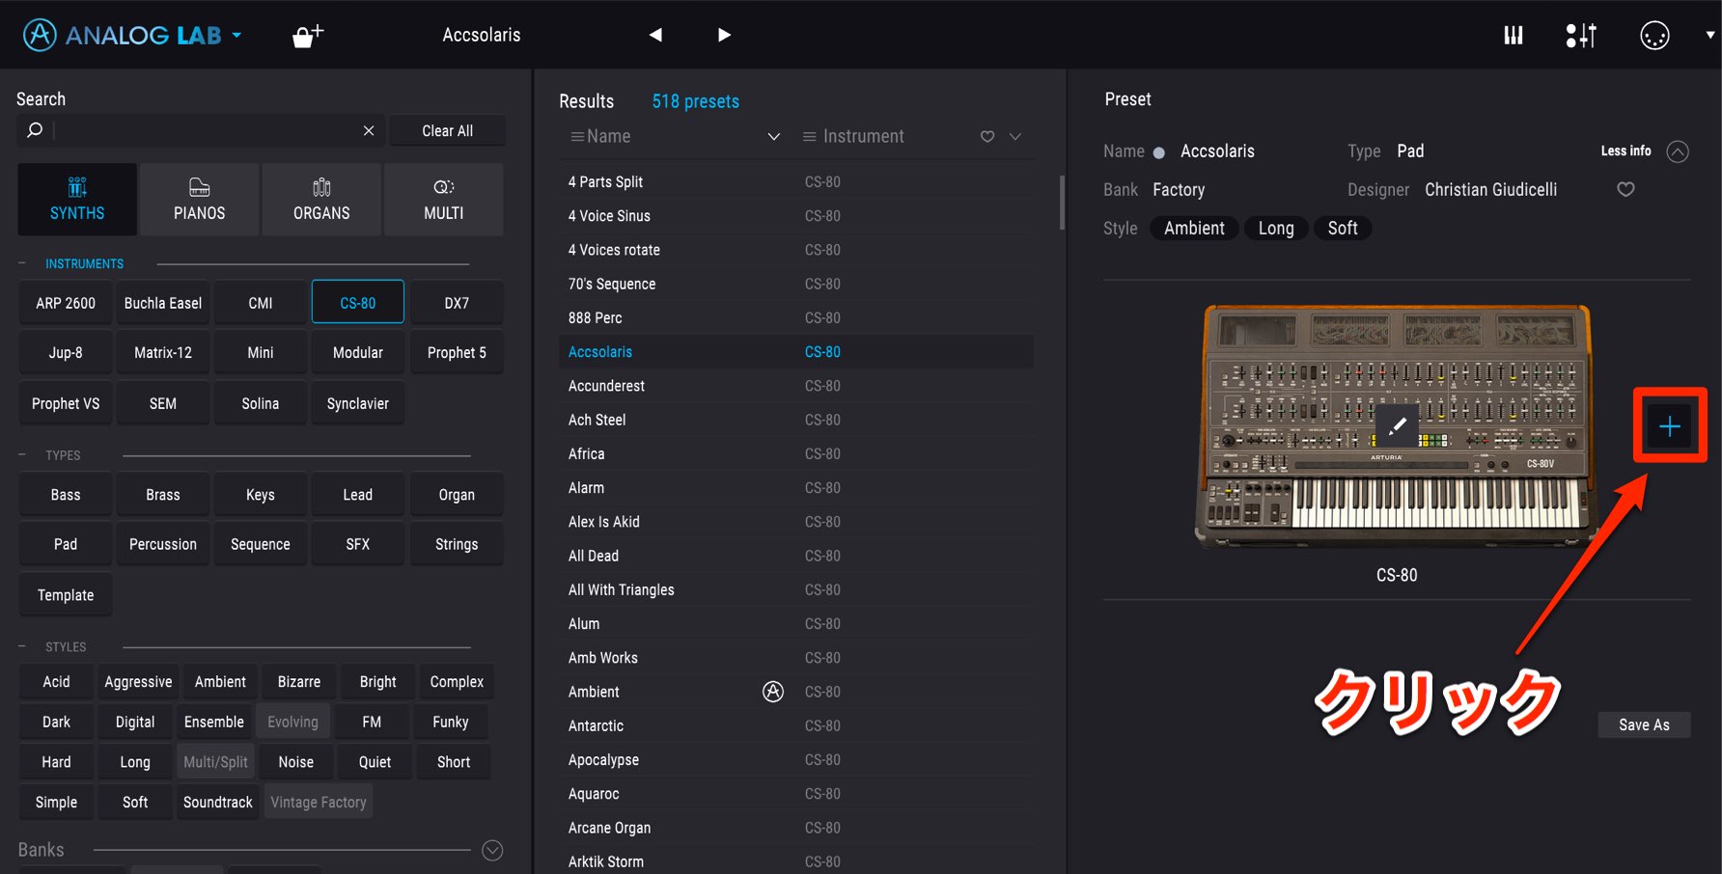The height and width of the screenshot is (874, 1722).
Task: Edit instrument with the pencil icon
Action: pos(1397,425)
